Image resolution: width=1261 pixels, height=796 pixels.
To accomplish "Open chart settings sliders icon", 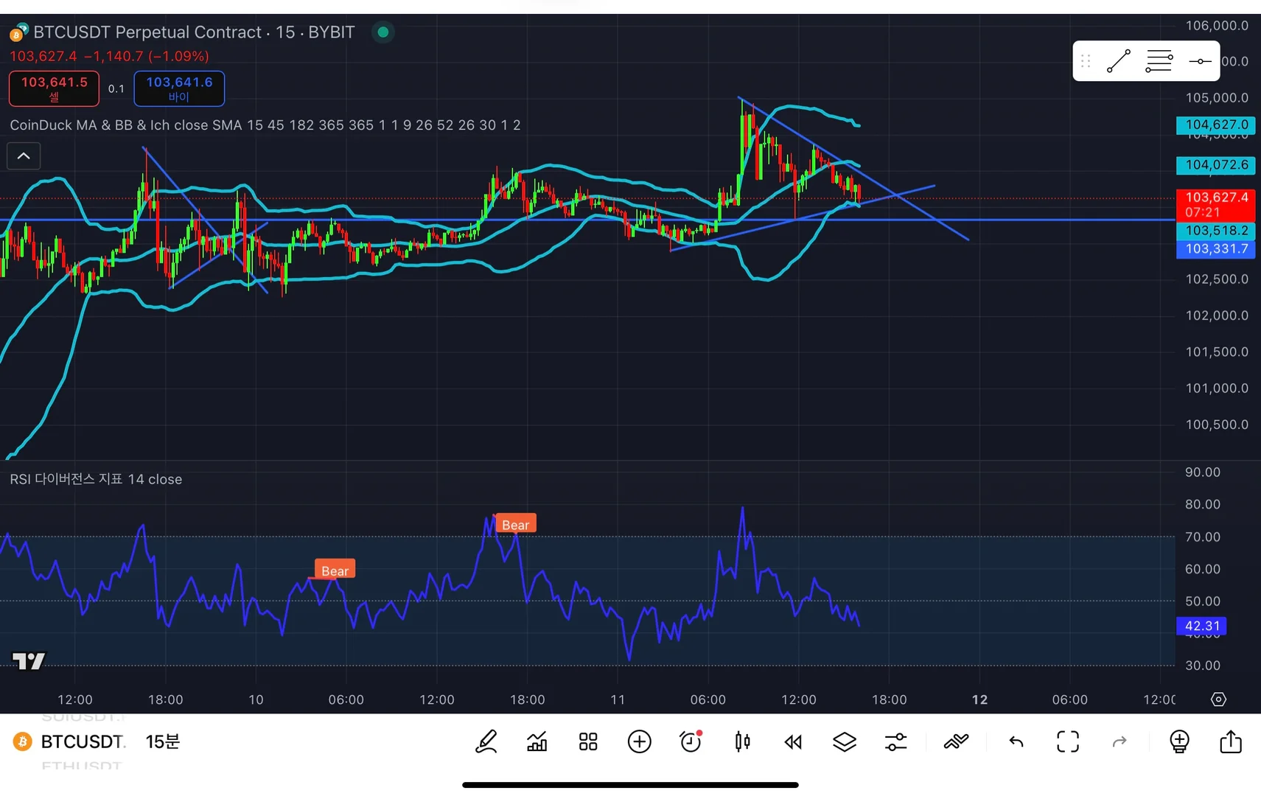I will (x=895, y=741).
